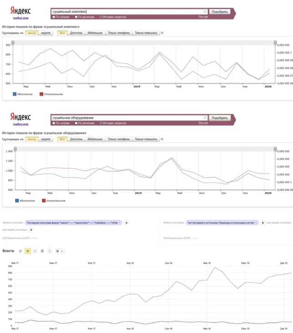Add condition next to 'Последняя поисковая фраза' filter
The width and height of the screenshot is (293, 333).
pos(126,223)
